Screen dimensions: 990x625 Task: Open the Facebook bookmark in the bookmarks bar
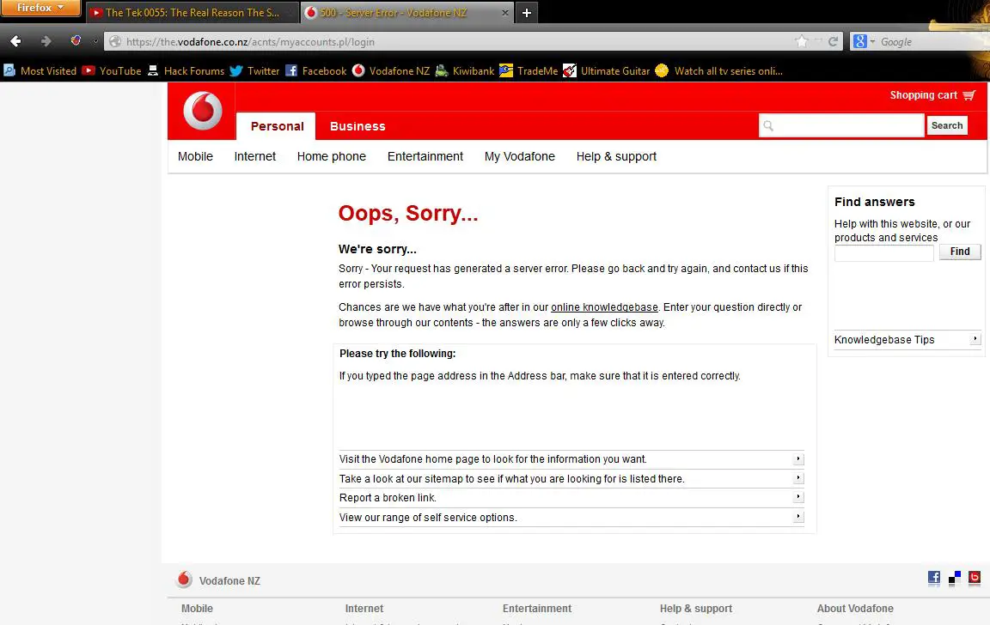315,70
